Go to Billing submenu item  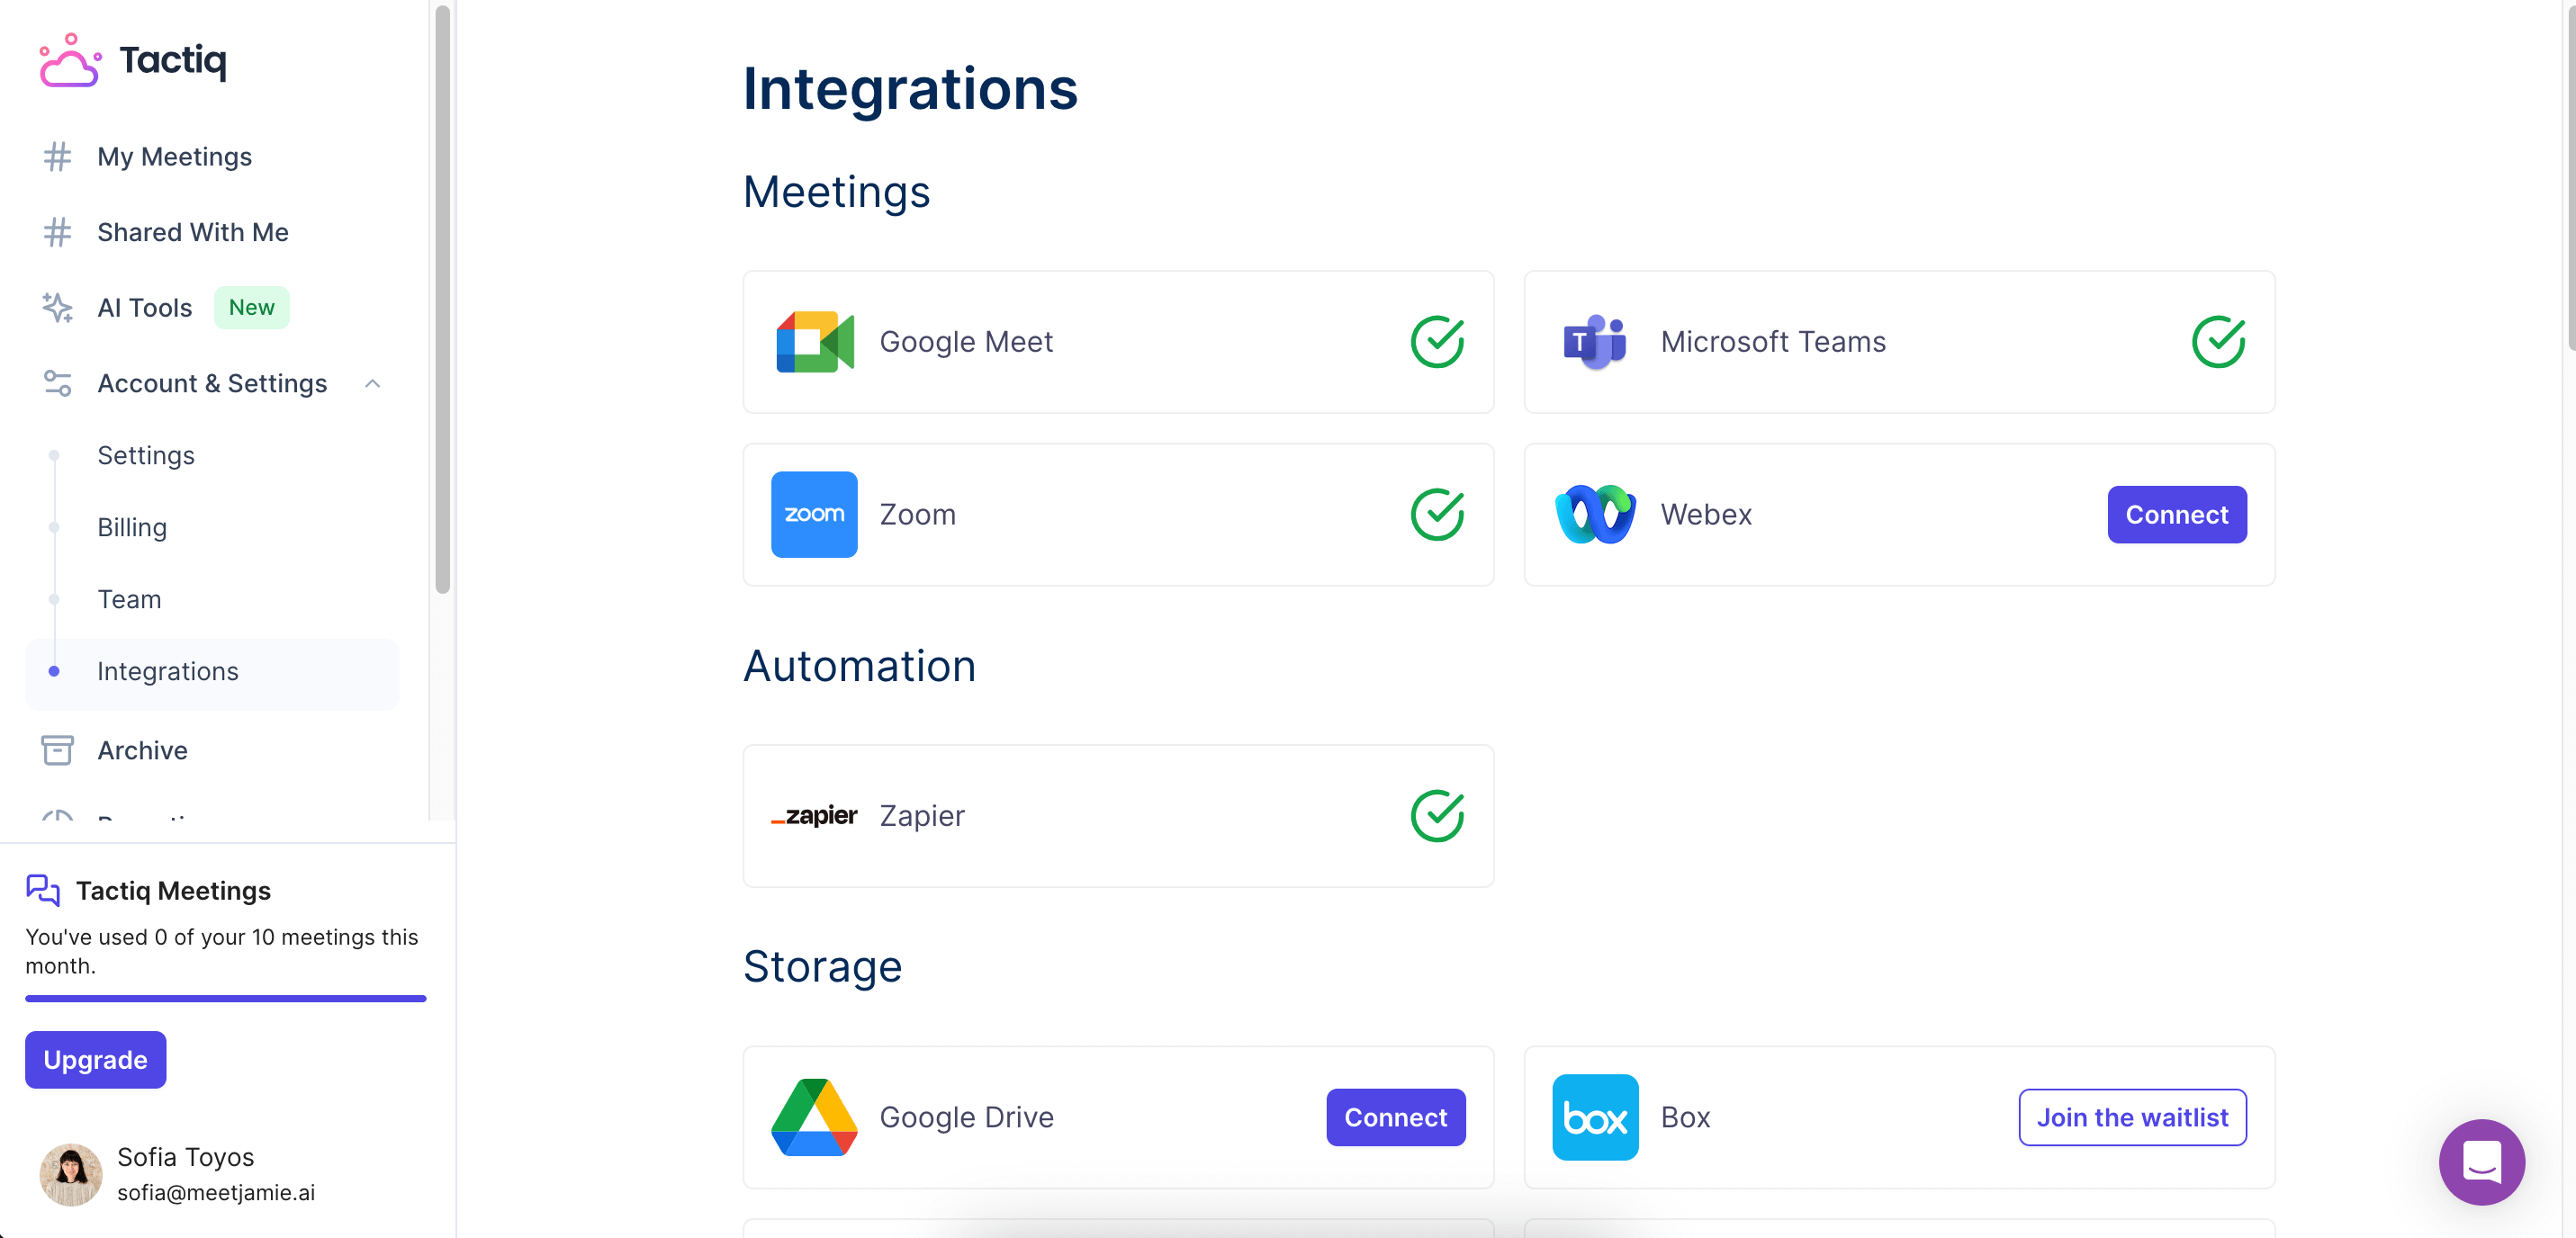pos(131,528)
